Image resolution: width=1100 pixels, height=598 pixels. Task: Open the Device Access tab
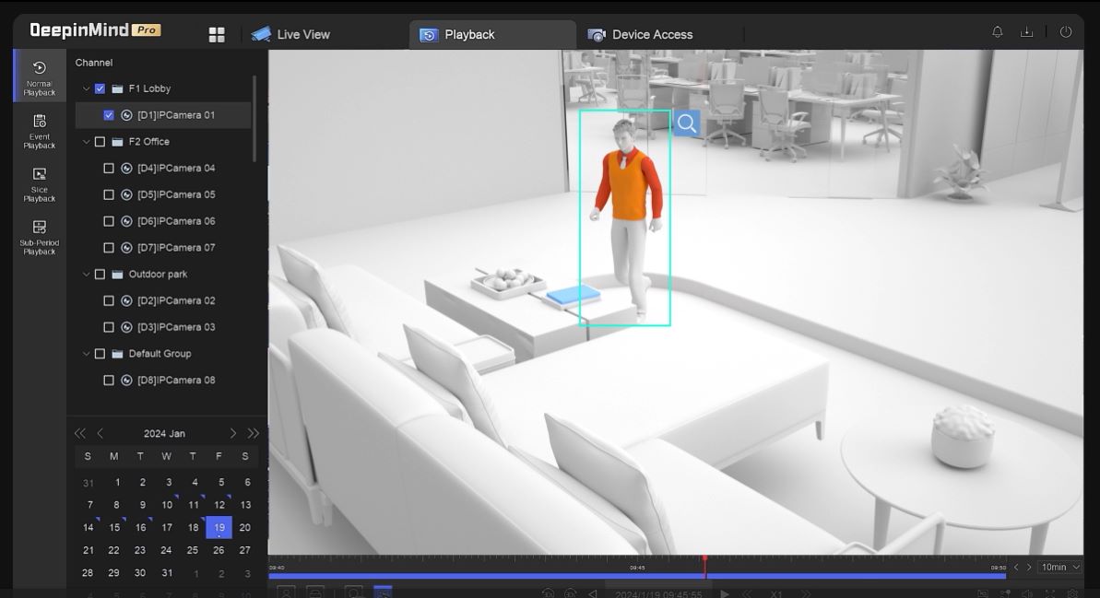(641, 35)
